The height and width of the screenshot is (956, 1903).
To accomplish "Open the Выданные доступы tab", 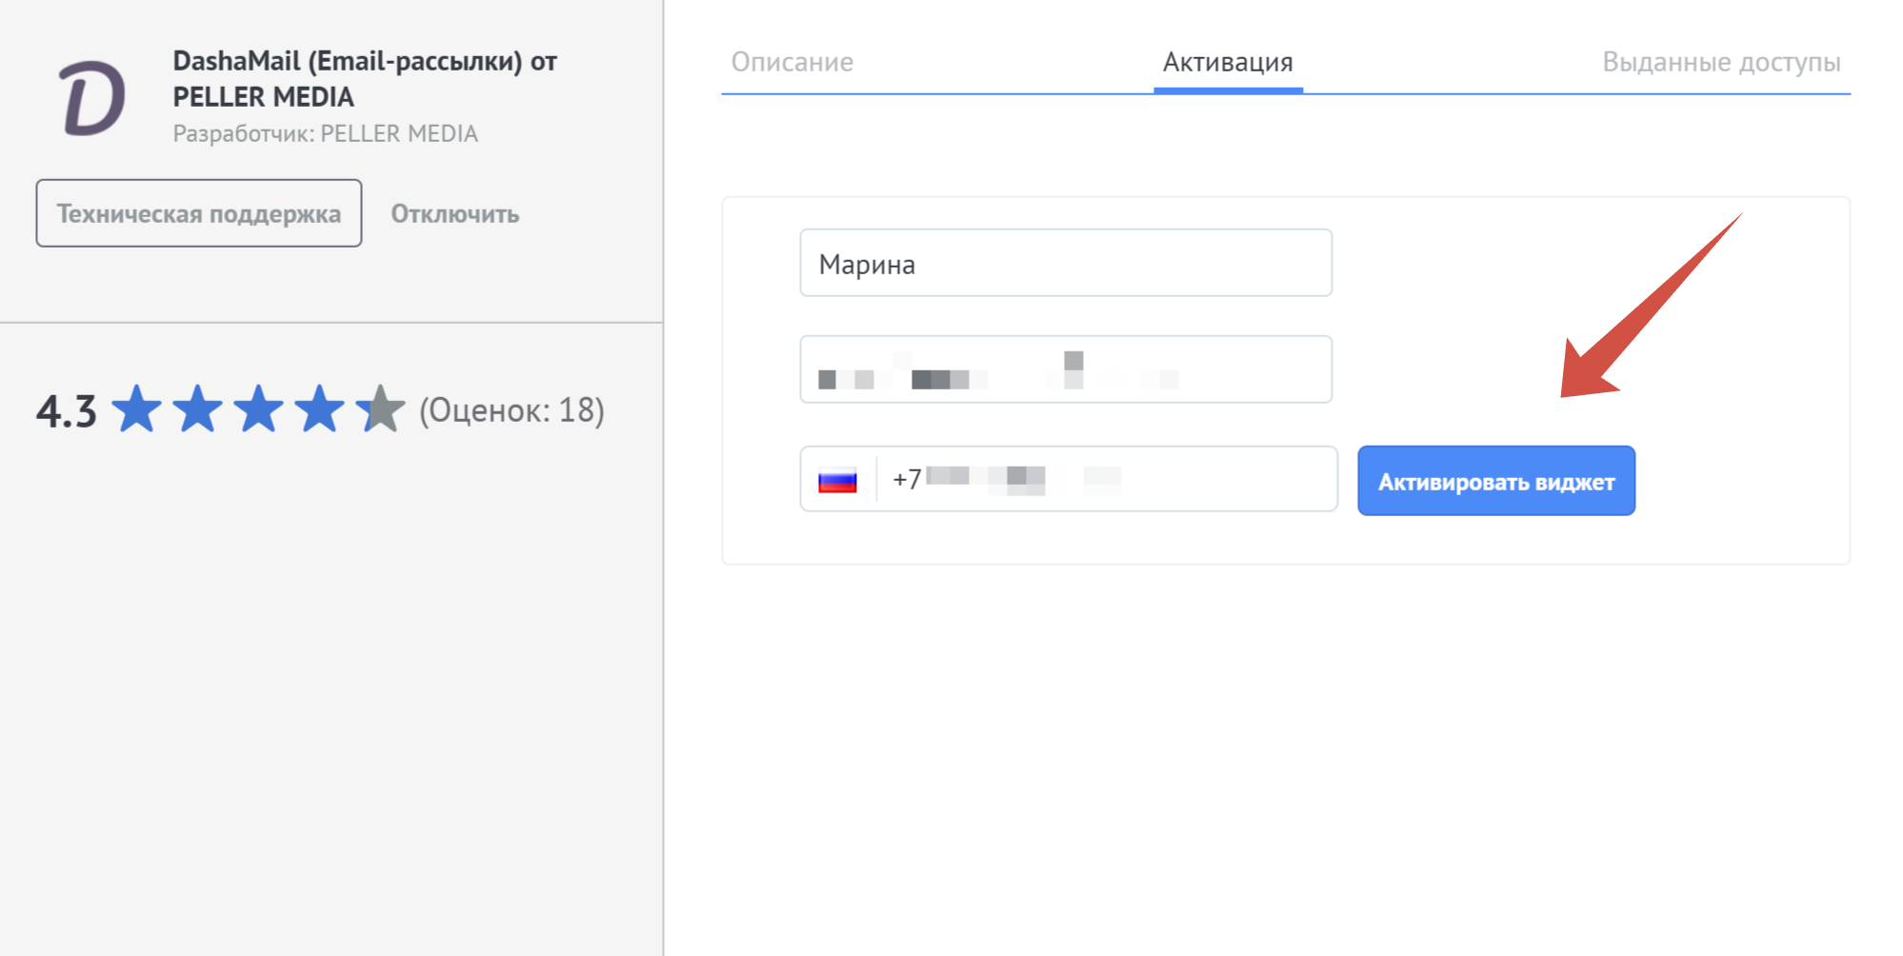I will click(1721, 62).
